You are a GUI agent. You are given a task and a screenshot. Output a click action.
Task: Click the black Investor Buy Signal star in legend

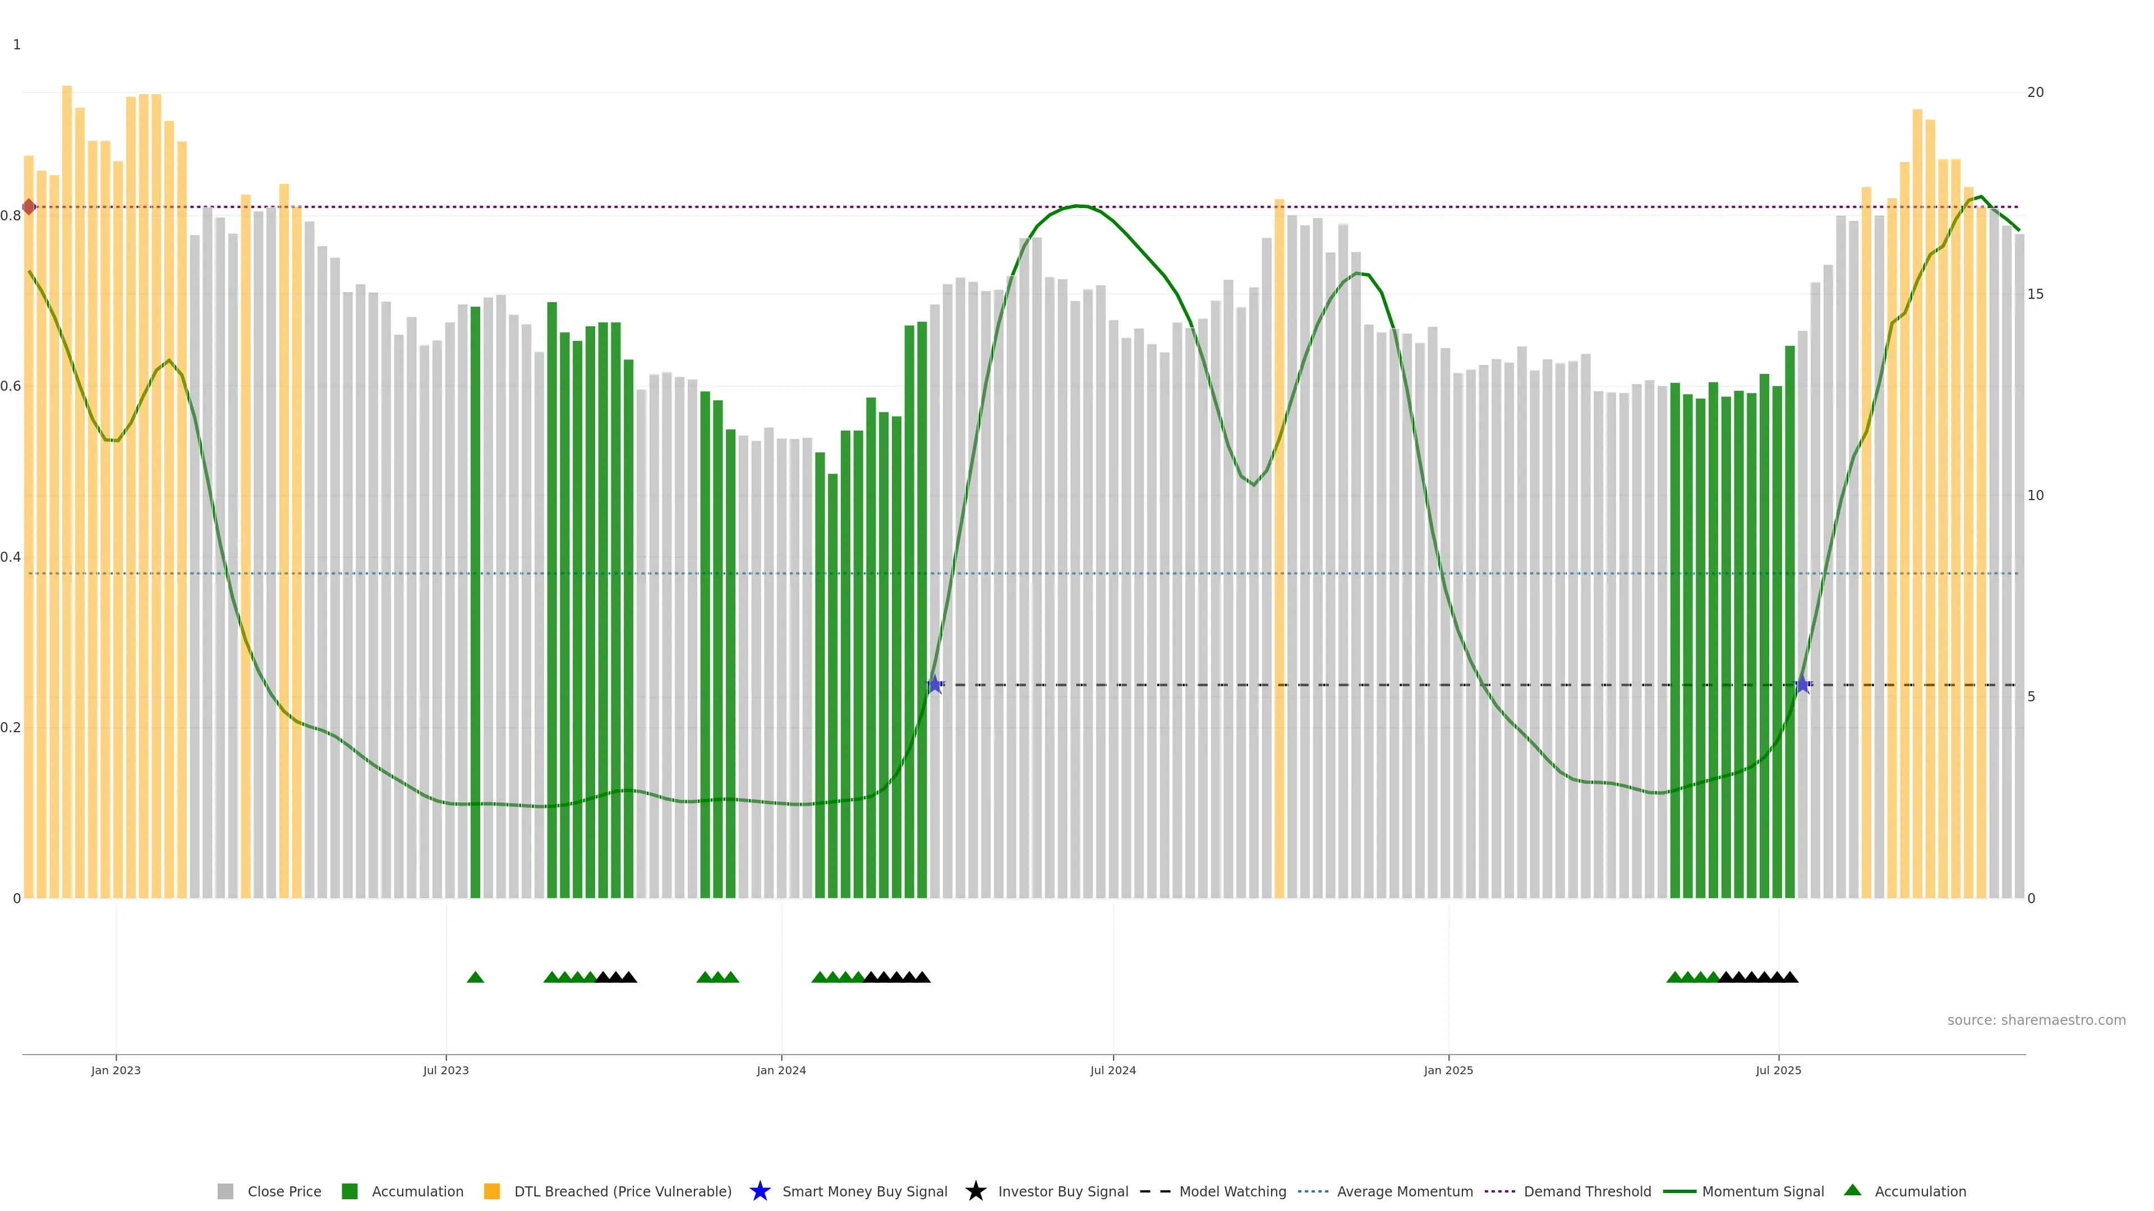point(975,1191)
